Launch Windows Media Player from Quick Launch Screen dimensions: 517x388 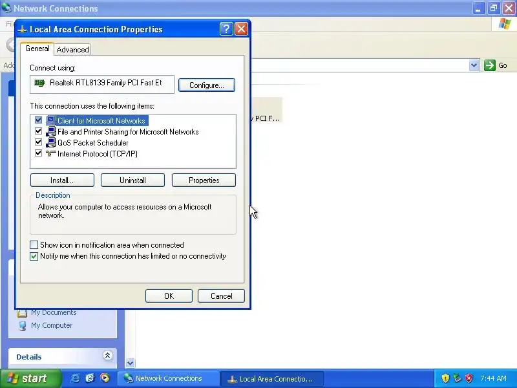(105, 378)
